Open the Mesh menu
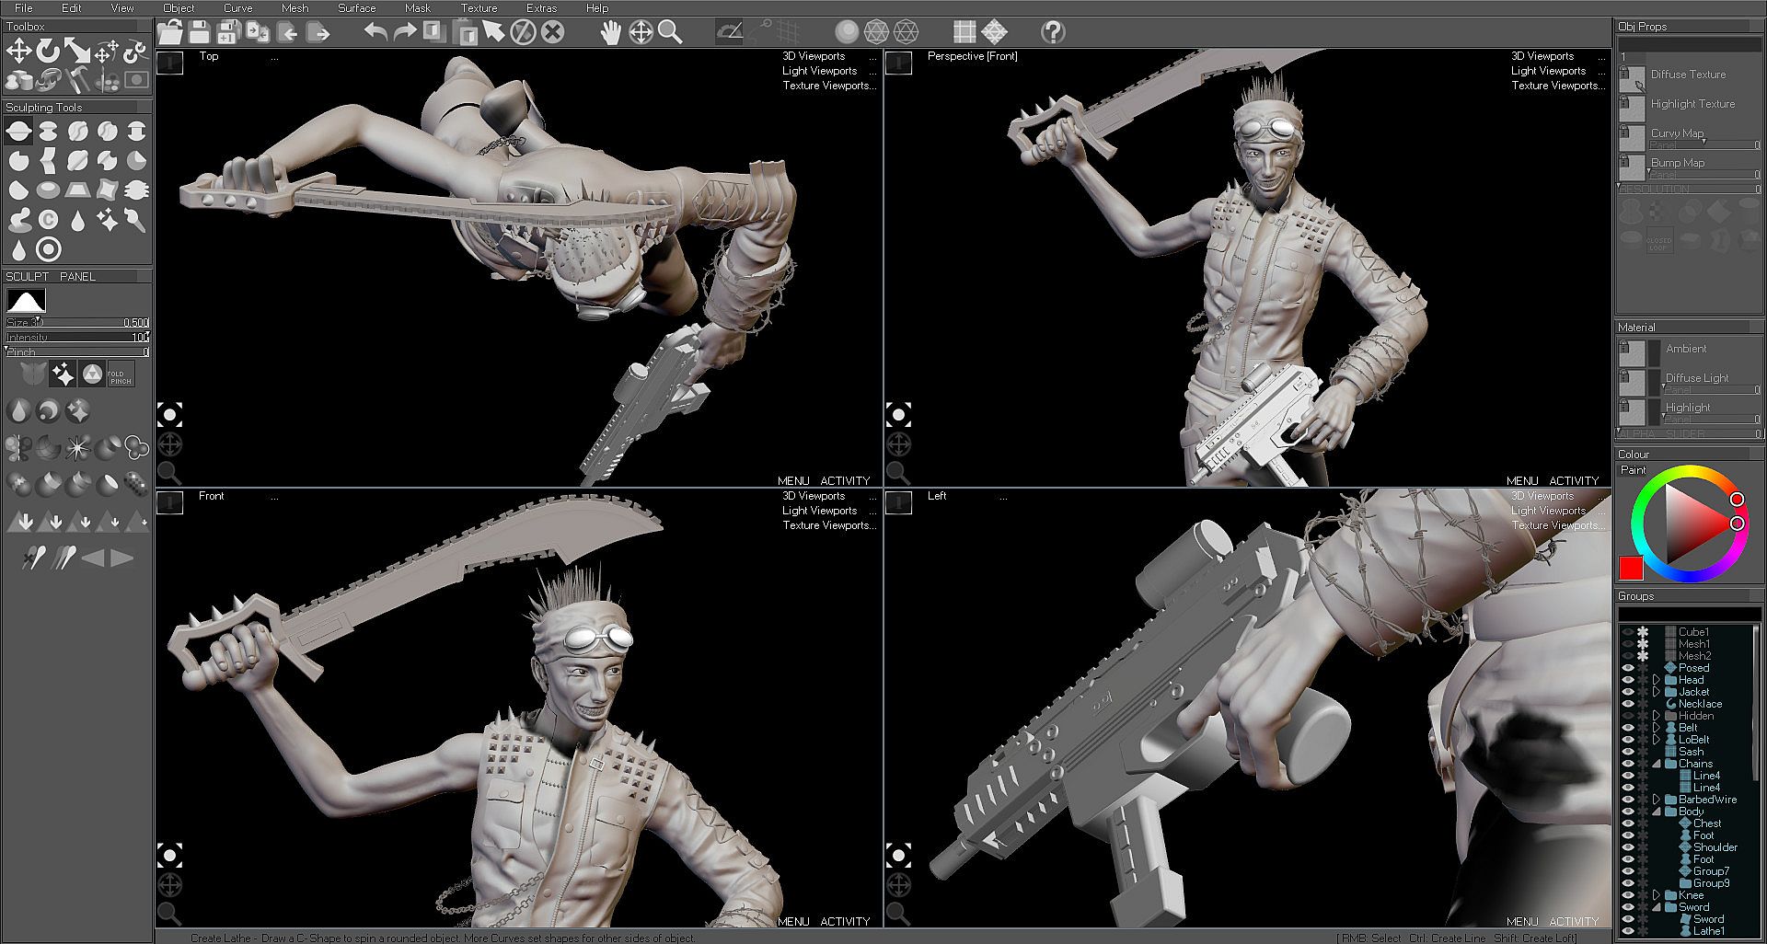 coord(294,8)
